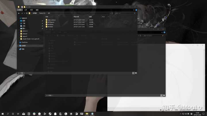Switch the front Explorer window to details view

(x=133, y=73)
